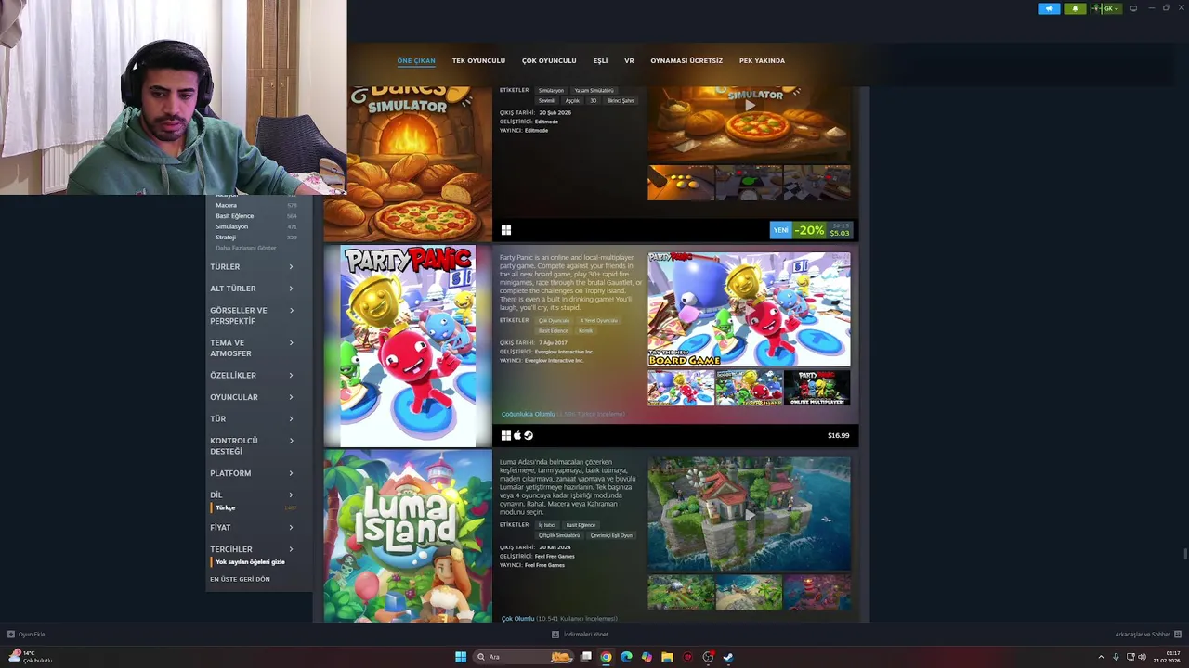
Task: Open Windows Start menu
Action: [461, 657]
